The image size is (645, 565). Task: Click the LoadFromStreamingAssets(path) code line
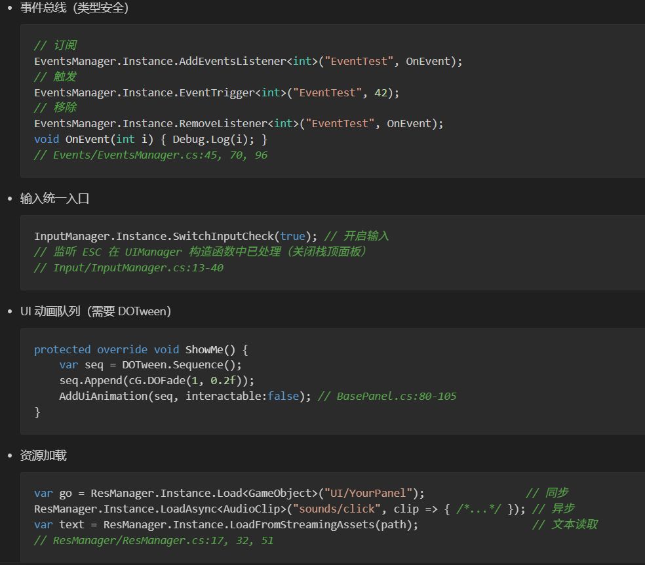pos(225,524)
